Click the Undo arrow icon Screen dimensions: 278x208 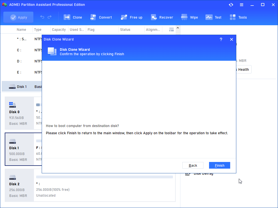coord(42,17)
